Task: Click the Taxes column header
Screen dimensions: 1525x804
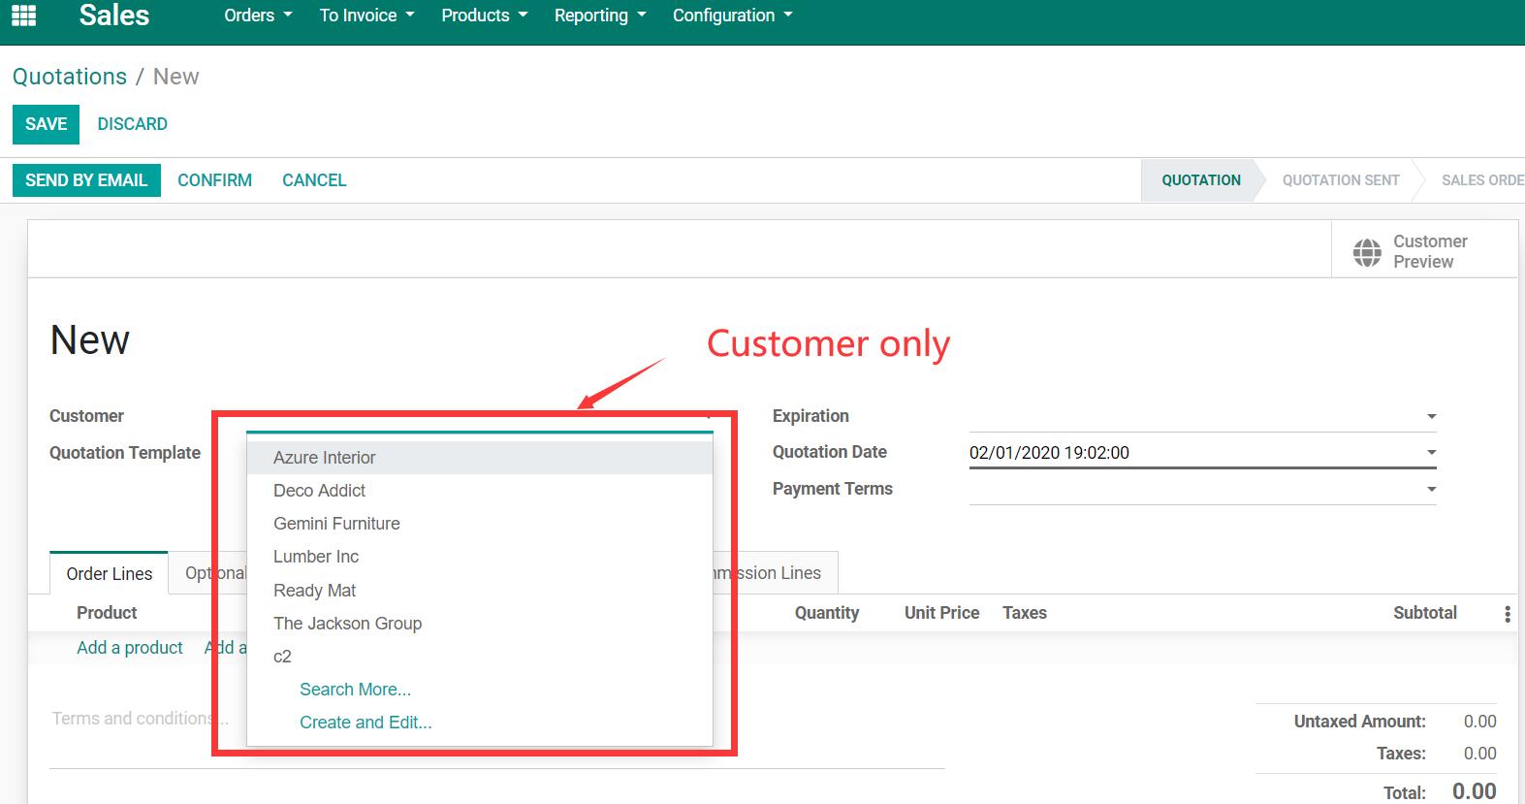Action: (x=1025, y=613)
